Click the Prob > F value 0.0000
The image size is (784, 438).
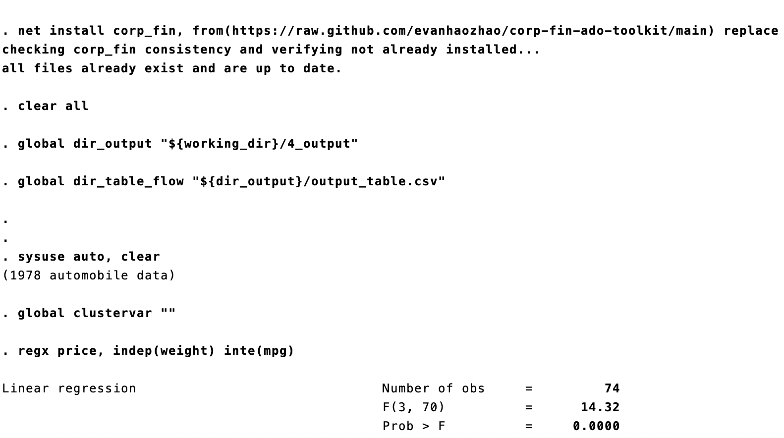point(596,426)
